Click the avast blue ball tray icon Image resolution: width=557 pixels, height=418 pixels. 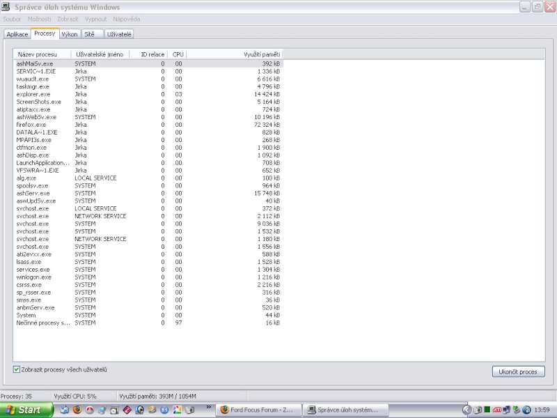[527, 410]
